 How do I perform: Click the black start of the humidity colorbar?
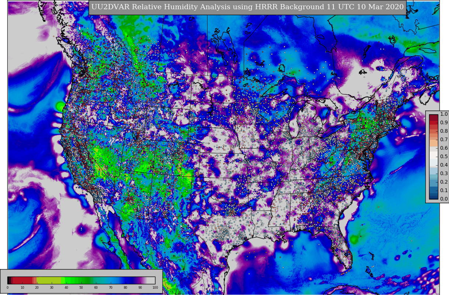(8, 280)
